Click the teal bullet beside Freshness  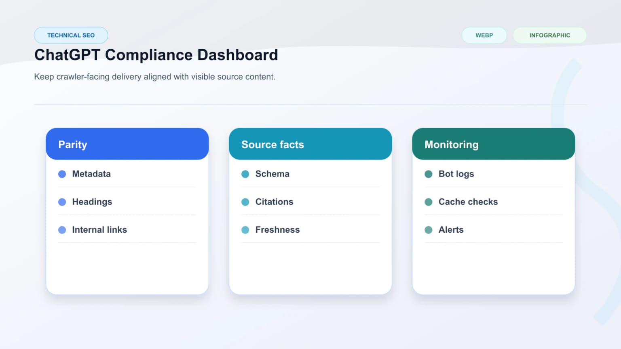[245, 230]
